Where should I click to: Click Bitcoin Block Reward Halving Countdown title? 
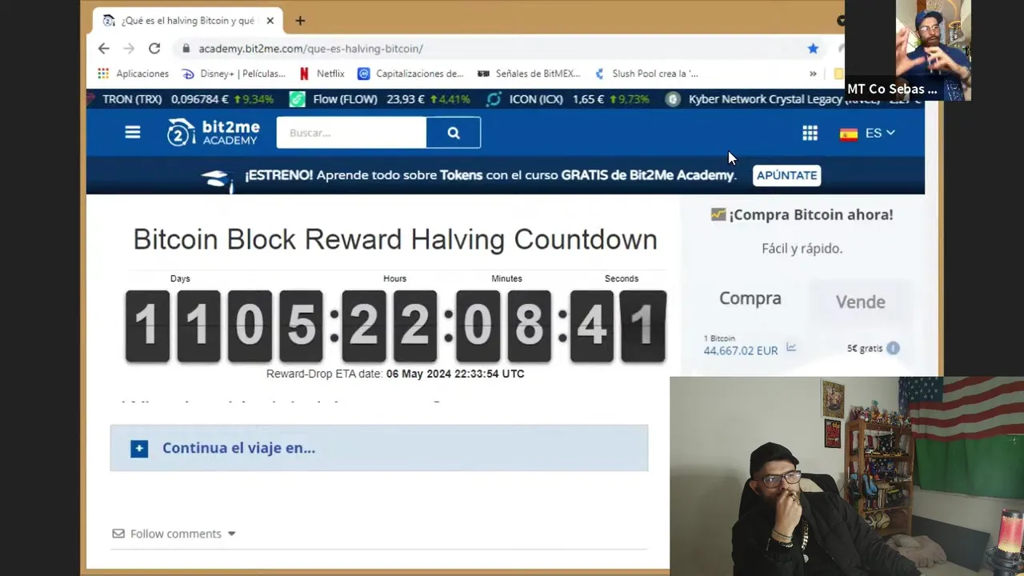pos(395,239)
